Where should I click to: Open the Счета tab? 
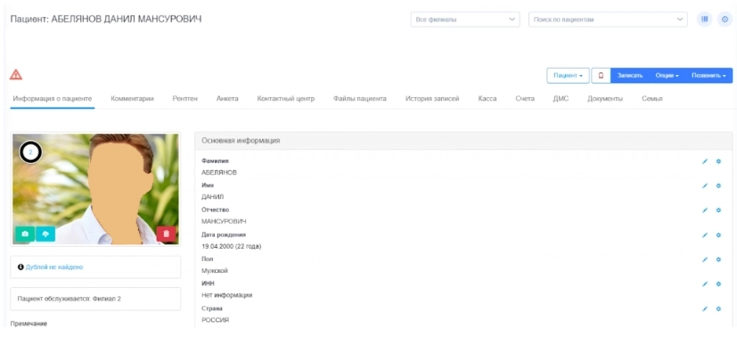coord(525,99)
